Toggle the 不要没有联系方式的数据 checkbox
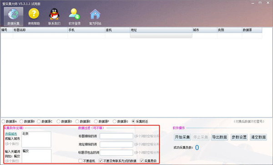The image size is (273, 165). point(101,161)
